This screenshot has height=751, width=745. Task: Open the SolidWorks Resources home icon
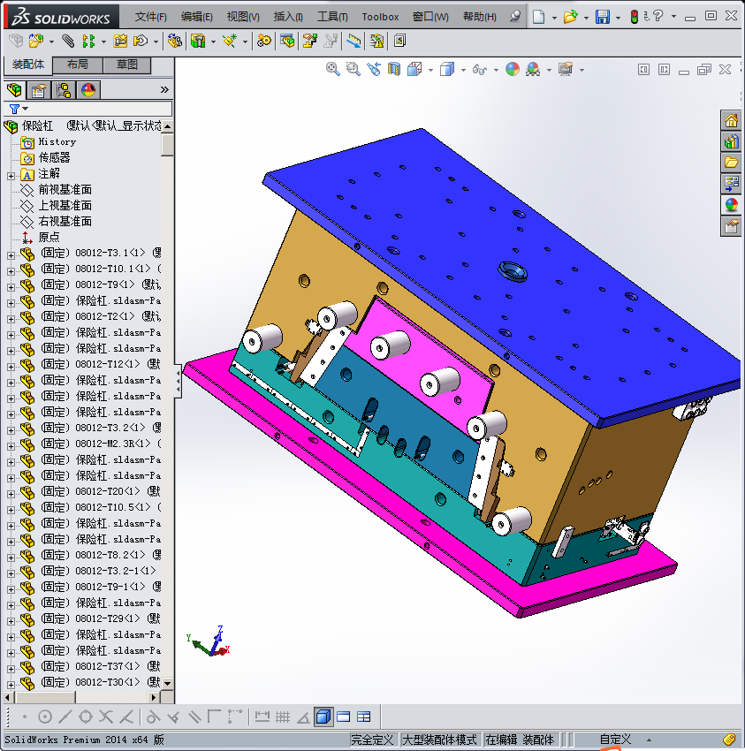[x=731, y=120]
